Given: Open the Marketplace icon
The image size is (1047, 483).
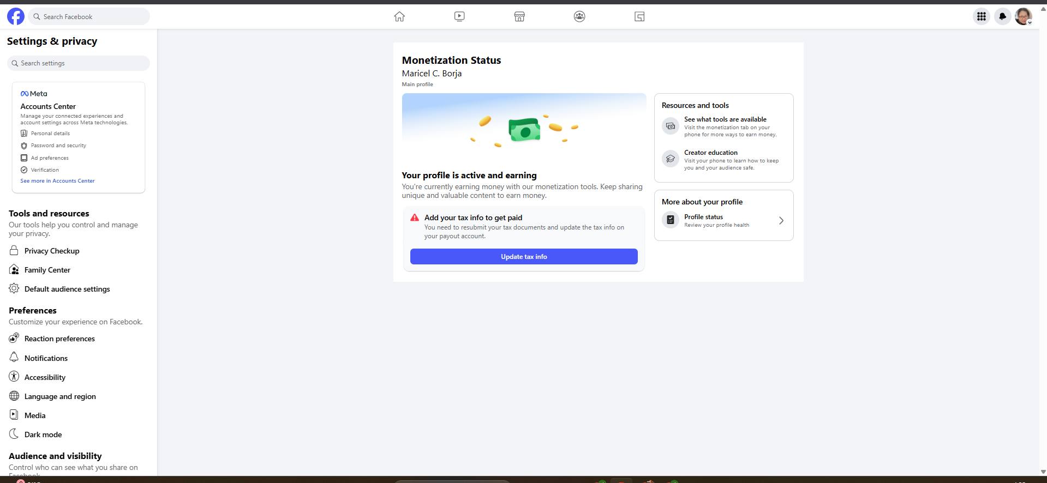Looking at the screenshot, I should tap(519, 16).
